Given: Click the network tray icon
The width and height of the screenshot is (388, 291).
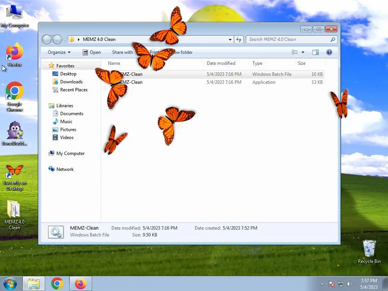Looking at the screenshot, I should [x=341, y=284].
